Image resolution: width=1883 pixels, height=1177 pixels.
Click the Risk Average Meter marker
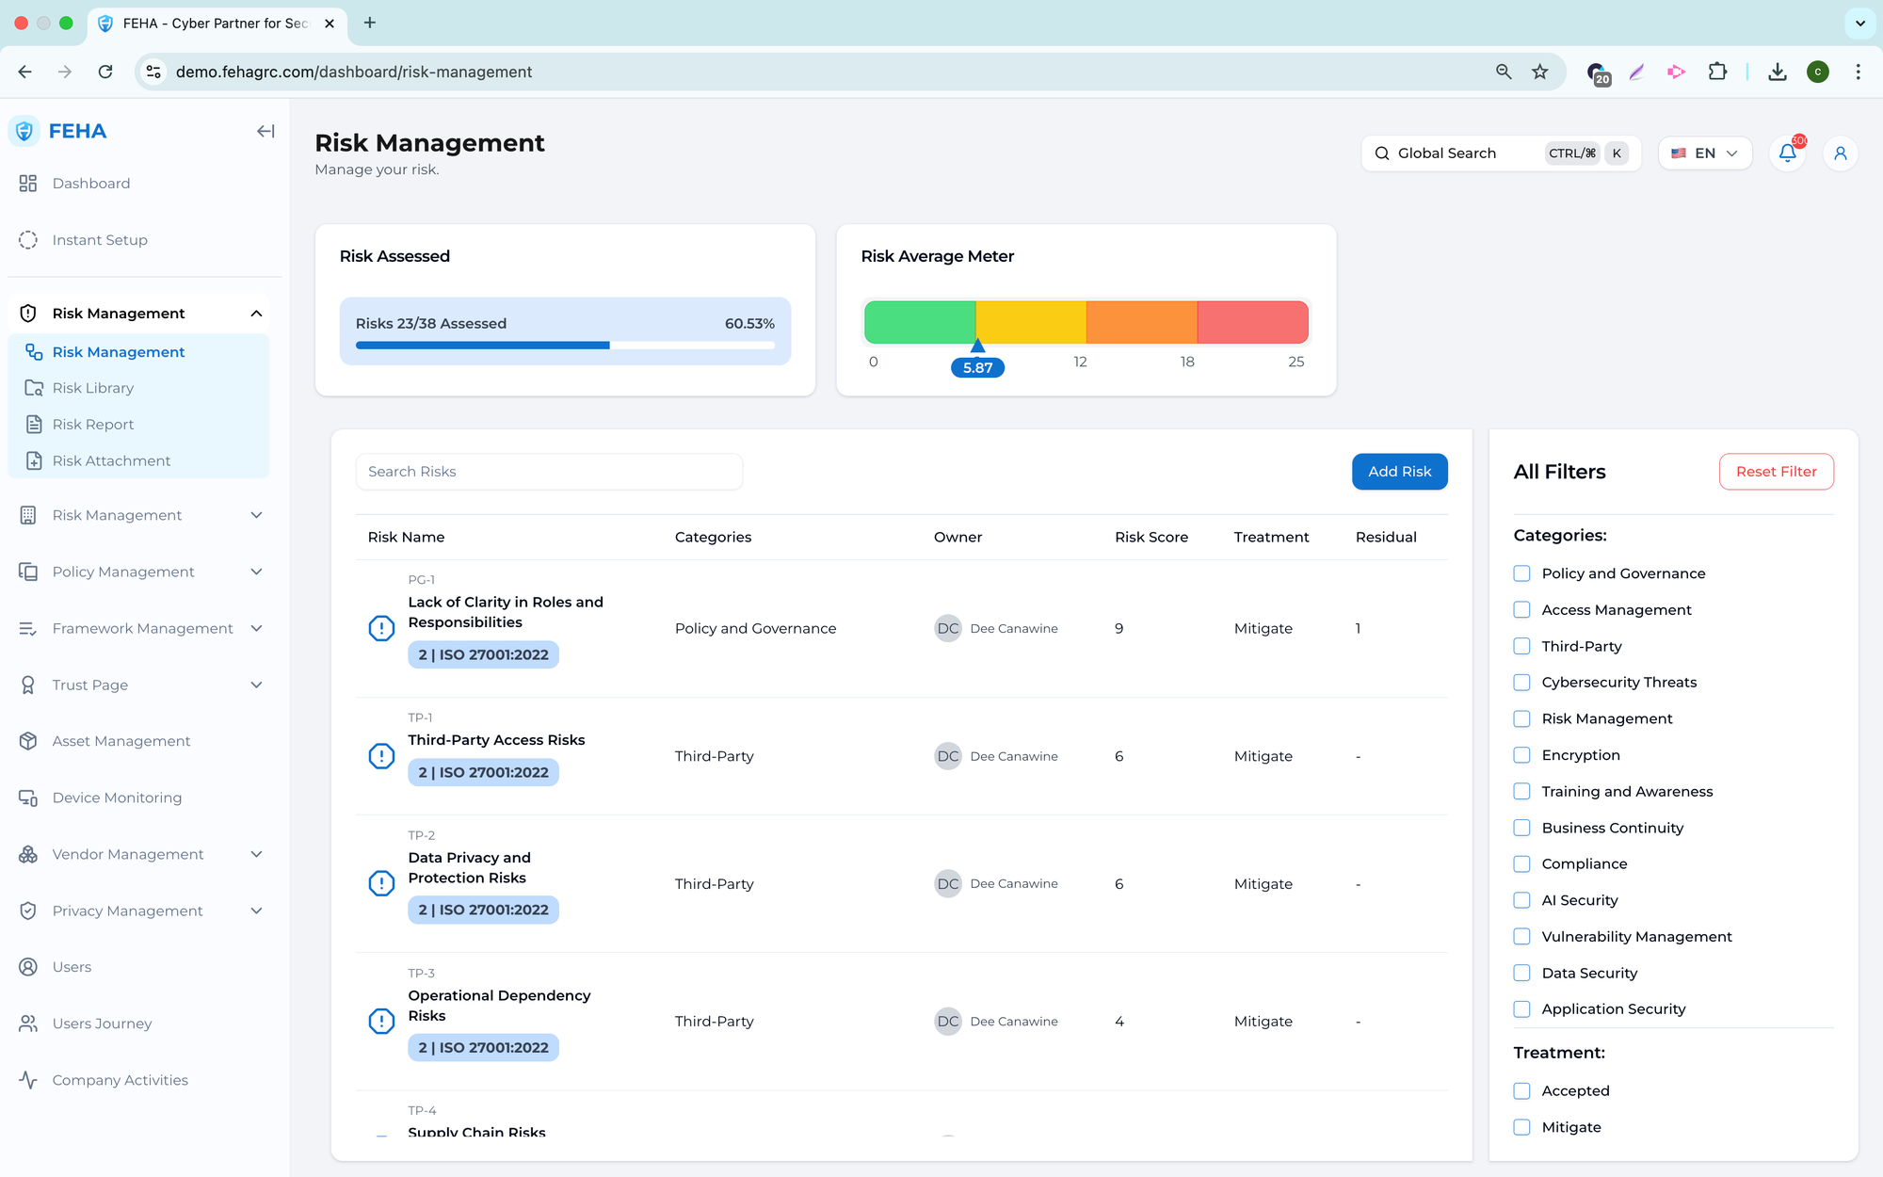click(977, 347)
